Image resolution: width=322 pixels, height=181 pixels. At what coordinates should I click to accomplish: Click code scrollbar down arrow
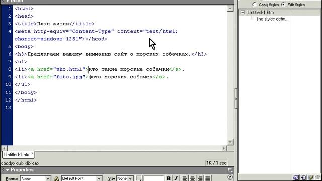pos(230,142)
